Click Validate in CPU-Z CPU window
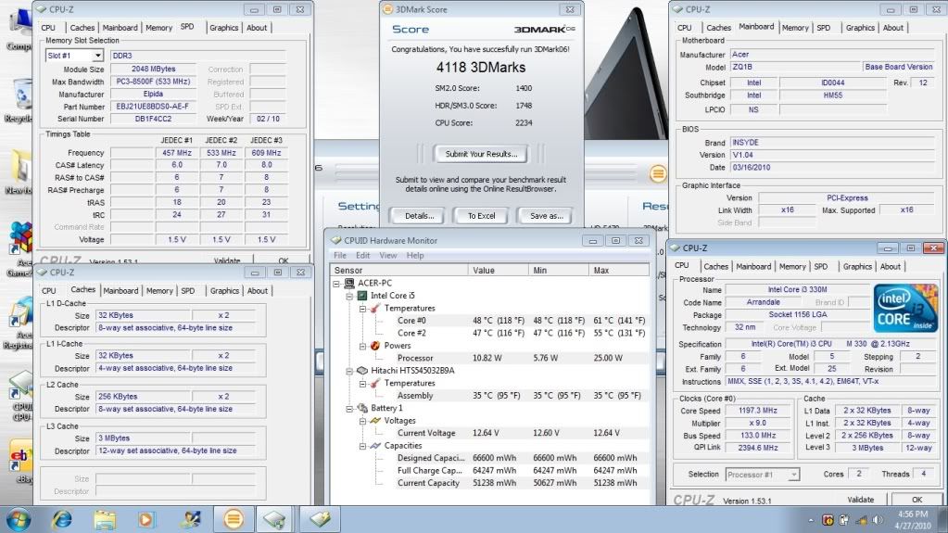The height and width of the screenshot is (533, 948). tap(860, 499)
